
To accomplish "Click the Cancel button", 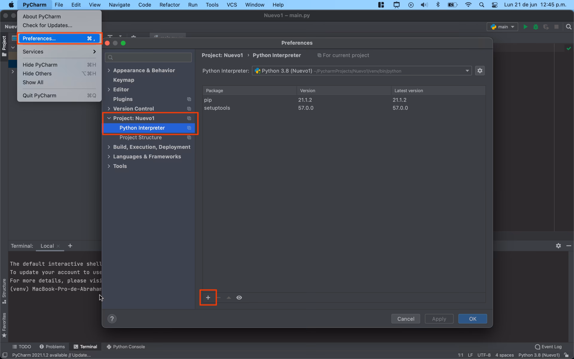I will tap(406, 319).
